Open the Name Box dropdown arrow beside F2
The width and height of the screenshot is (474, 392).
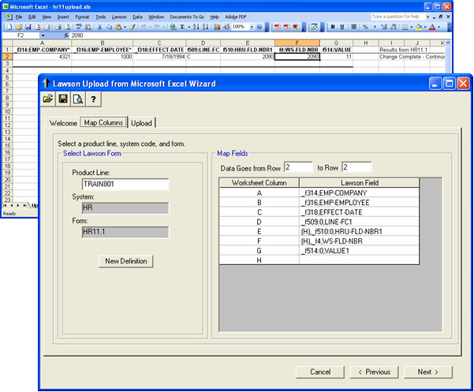tap(43, 35)
